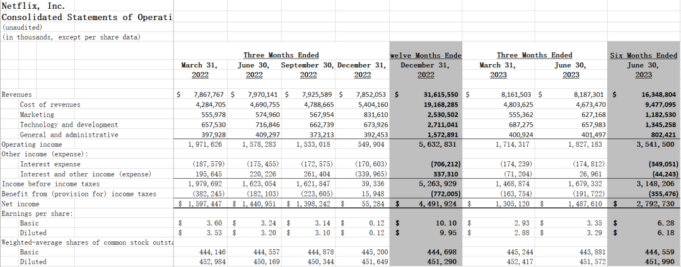Click the 'Other income (expense):' label
The image size is (681, 267).
(45, 154)
